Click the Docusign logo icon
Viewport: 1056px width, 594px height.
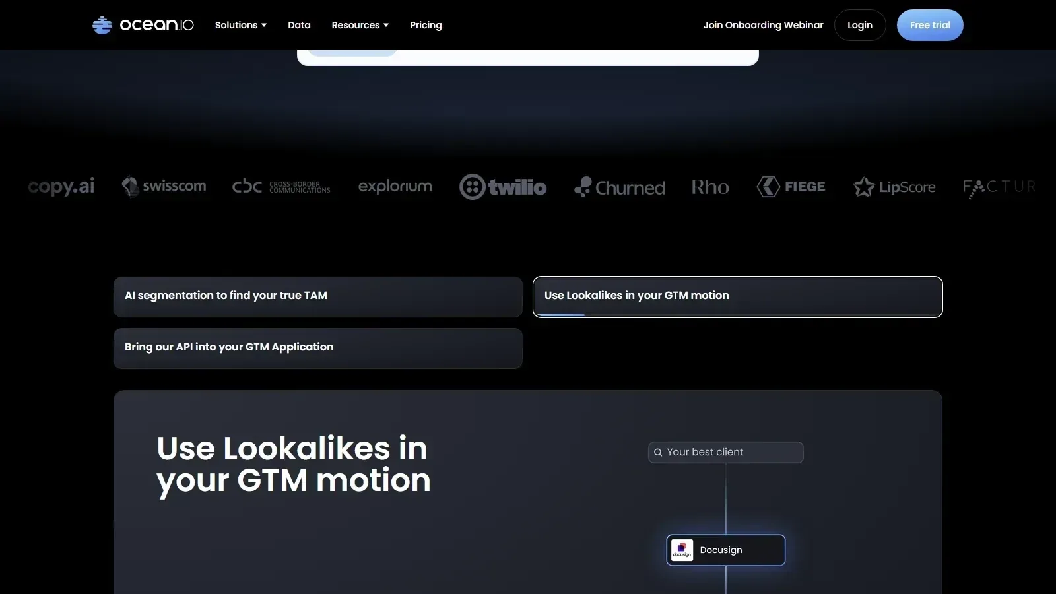pos(682,550)
